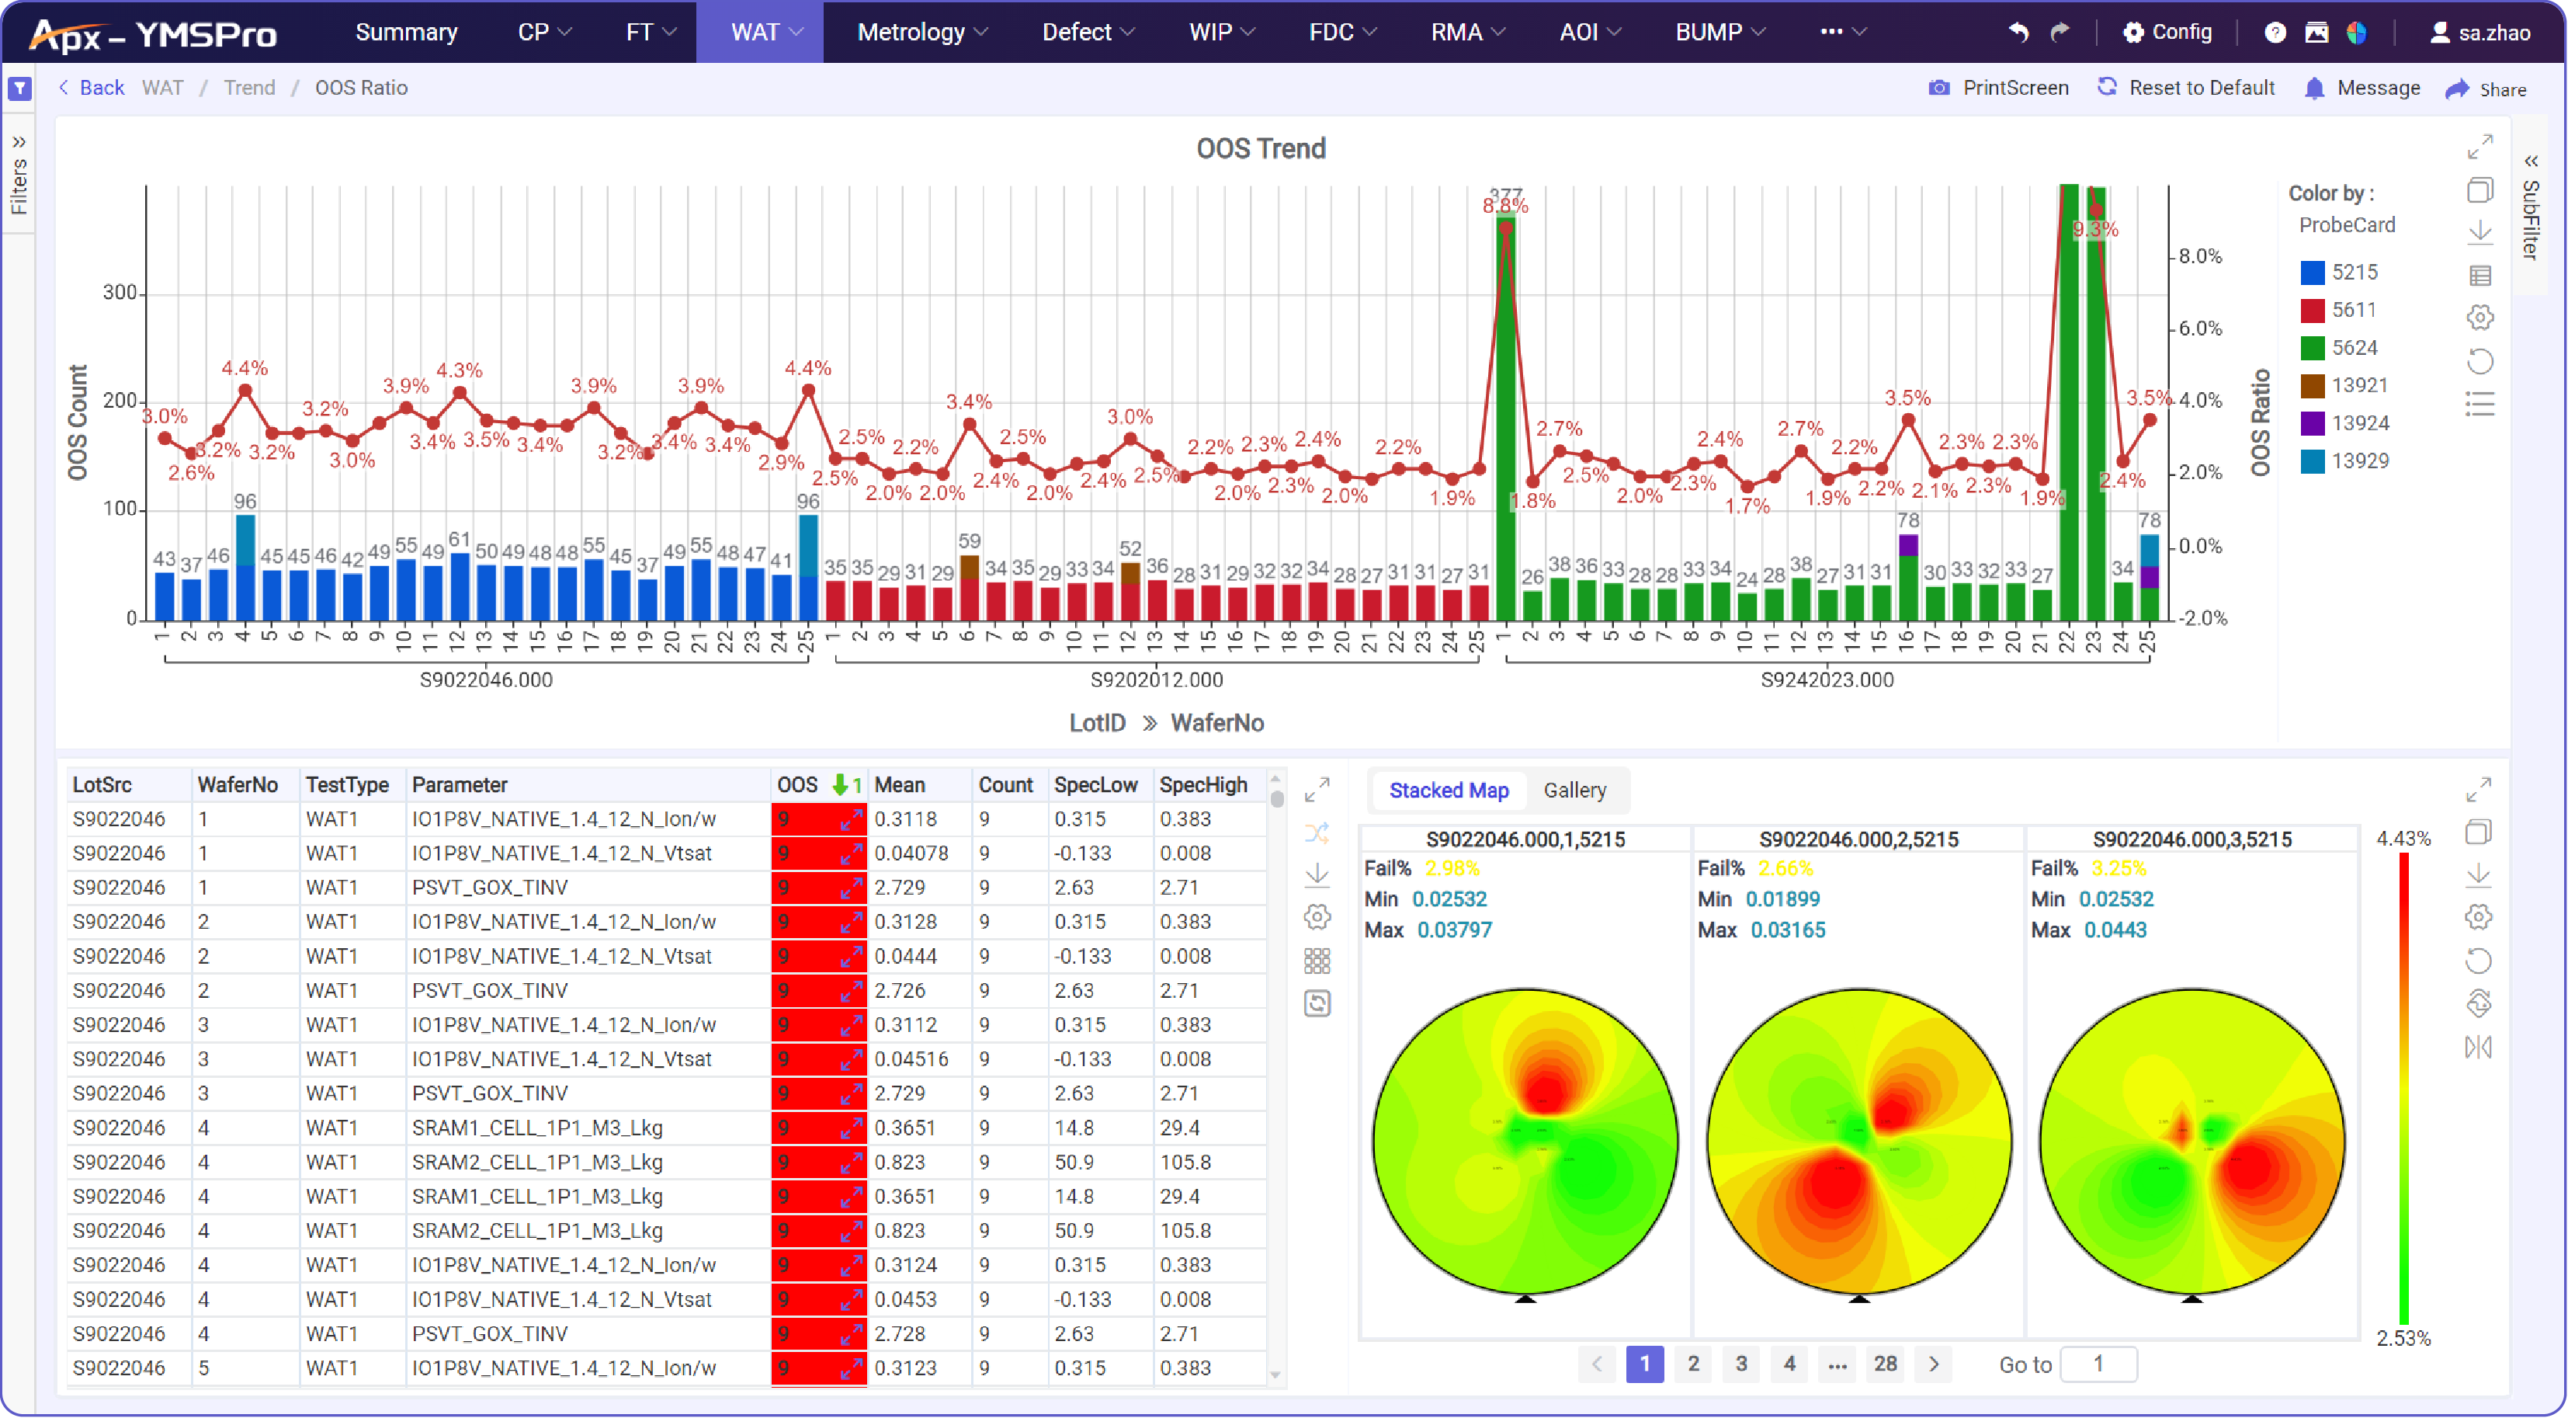Expand the OOS Trend chart to fullscreen
This screenshot has height=1418, width=2568.
2481,147
